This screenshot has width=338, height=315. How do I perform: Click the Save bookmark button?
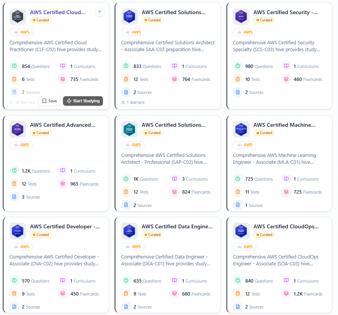coord(49,101)
